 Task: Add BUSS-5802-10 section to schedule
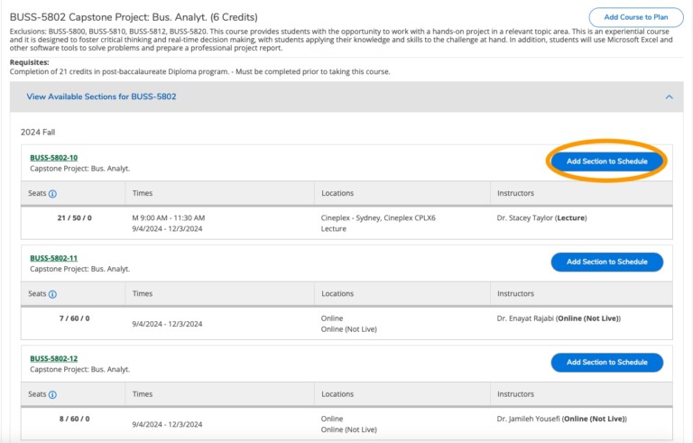pyautogui.click(x=606, y=162)
